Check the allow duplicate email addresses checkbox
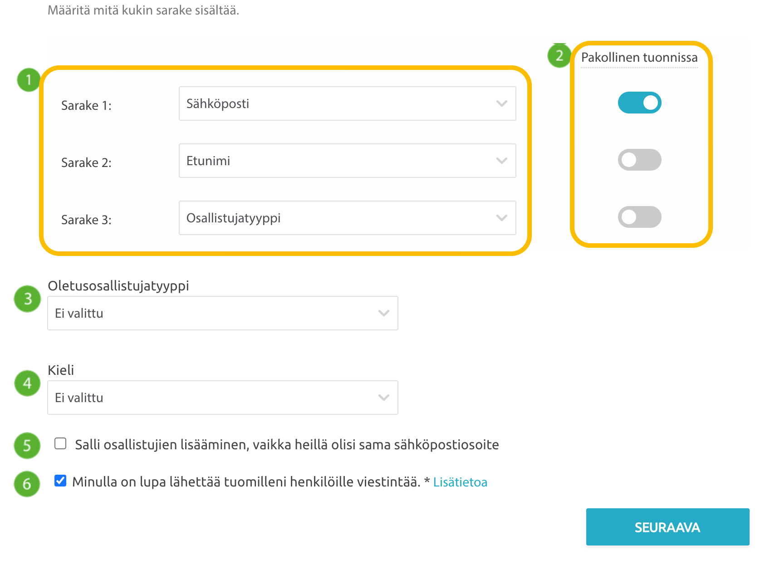This screenshot has height=570, width=775. tap(60, 443)
